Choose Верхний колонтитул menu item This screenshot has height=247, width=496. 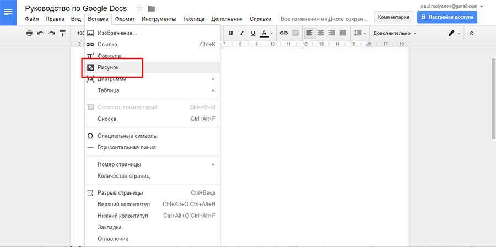point(152,205)
